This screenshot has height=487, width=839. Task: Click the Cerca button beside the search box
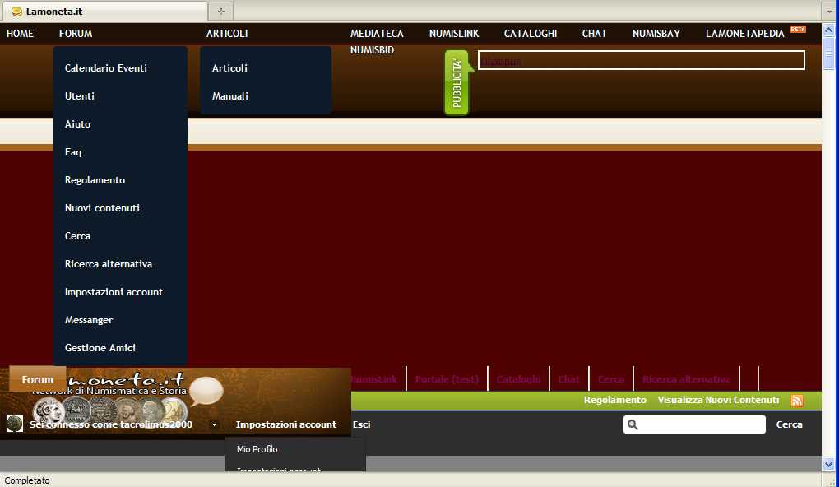(790, 424)
